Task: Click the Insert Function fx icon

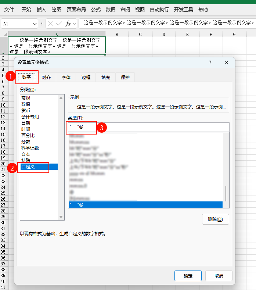Action: coord(68,24)
